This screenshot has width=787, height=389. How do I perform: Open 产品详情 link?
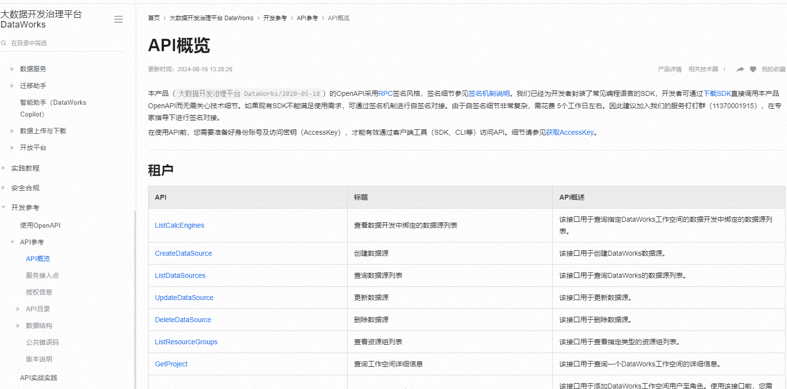pos(670,69)
